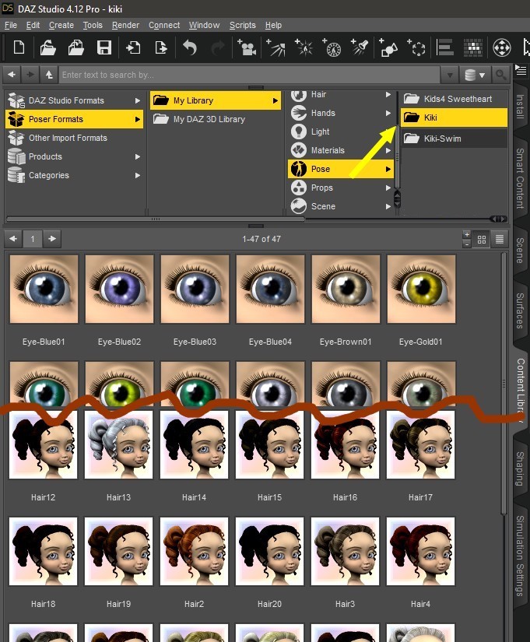The height and width of the screenshot is (642, 530).
Task: Select the My Library folder
Action: click(x=216, y=100)
